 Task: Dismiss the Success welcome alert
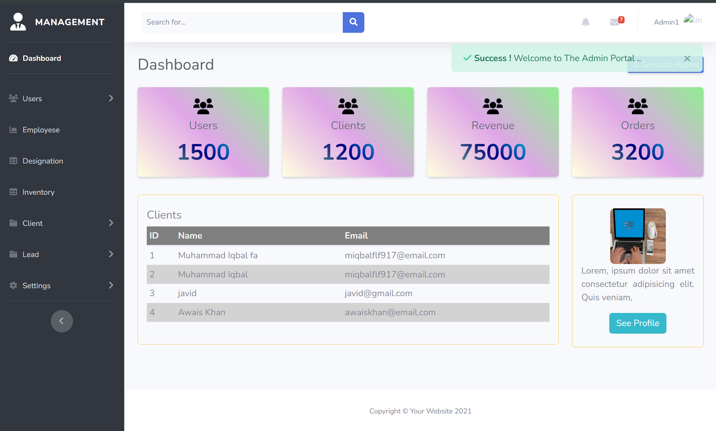[x=687, y=58]
